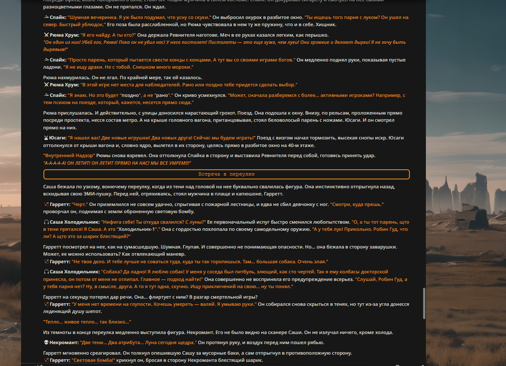Click the gun icon before Спайк's 'Шумная вечеринка' line

[46, 17]
